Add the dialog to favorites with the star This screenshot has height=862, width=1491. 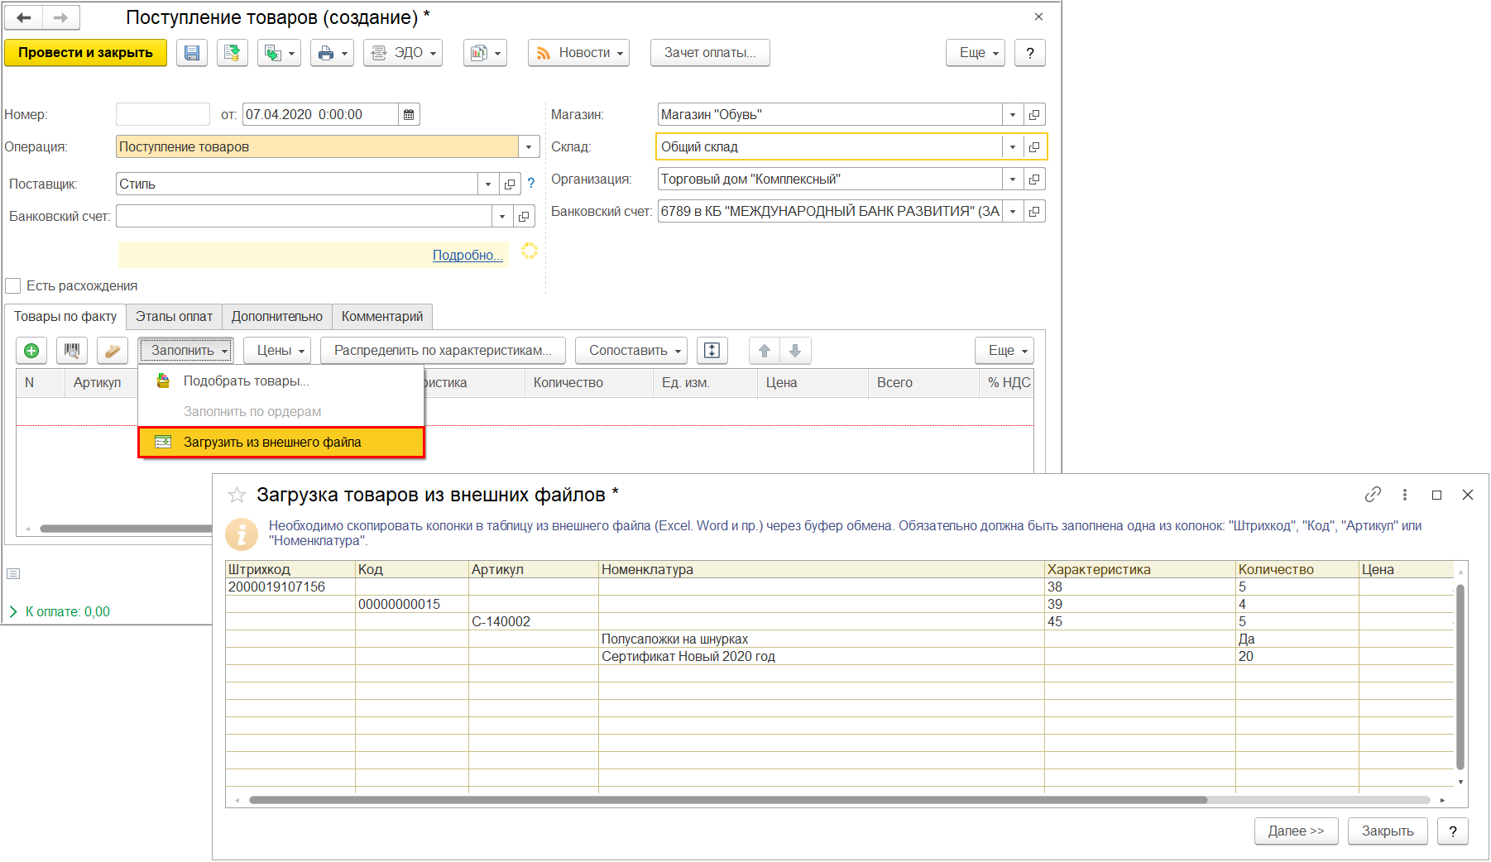tap(237, 496)
